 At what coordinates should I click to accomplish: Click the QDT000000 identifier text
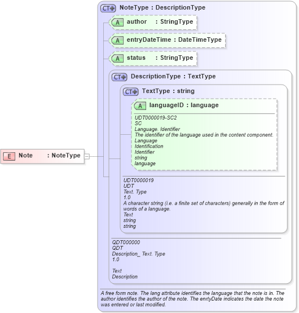126,243
